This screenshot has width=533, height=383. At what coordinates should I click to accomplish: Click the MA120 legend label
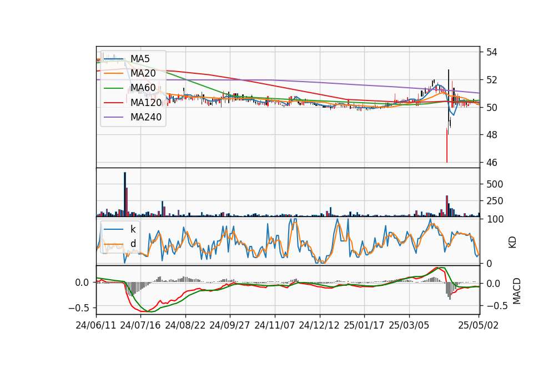click(146, 103)
